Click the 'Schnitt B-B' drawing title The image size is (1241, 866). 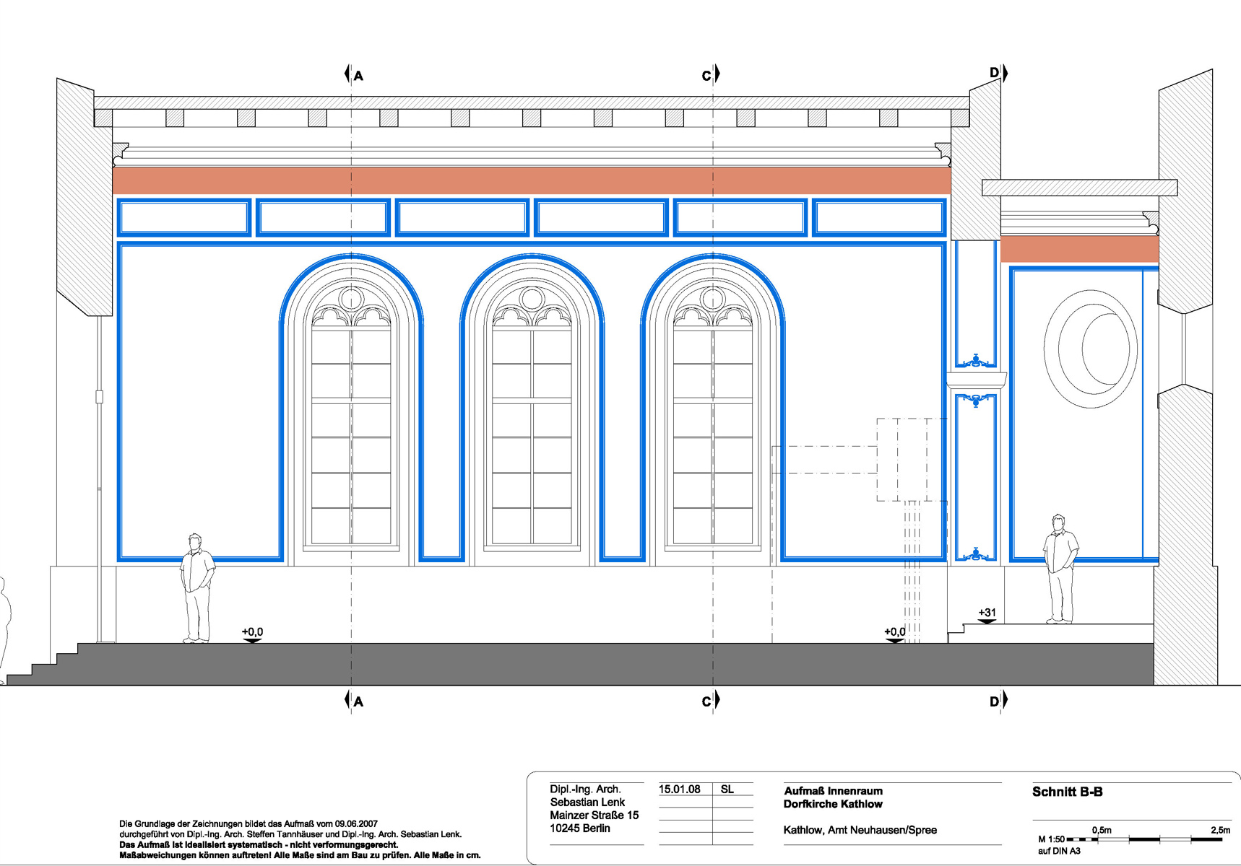[x=1067, y=792]
